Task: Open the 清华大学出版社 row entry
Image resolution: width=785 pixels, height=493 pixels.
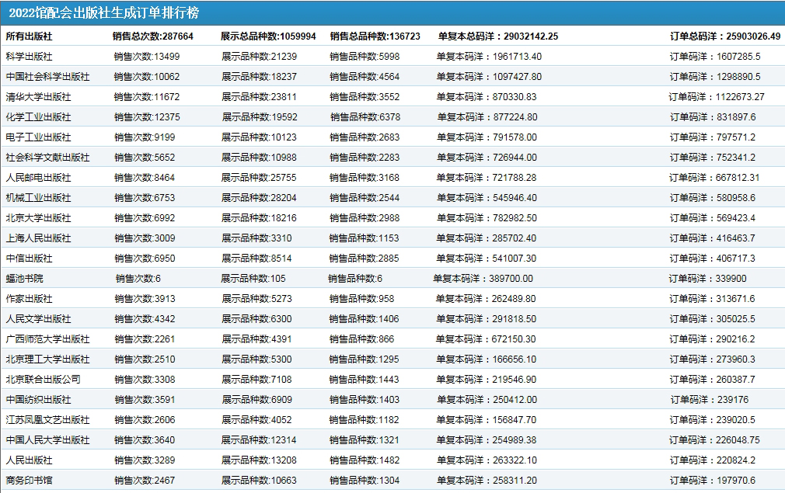Action: click(38, 97)
